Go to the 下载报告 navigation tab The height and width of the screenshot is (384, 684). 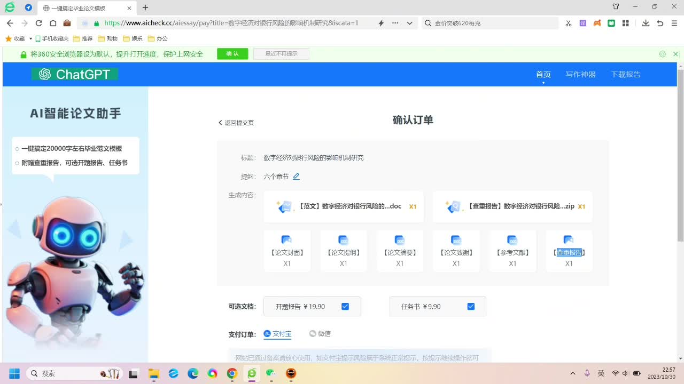tap(625, 75)
